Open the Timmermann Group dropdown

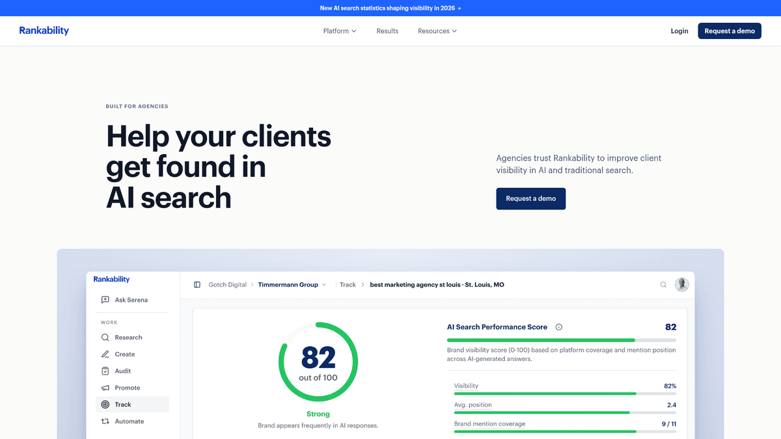(292, 285)
